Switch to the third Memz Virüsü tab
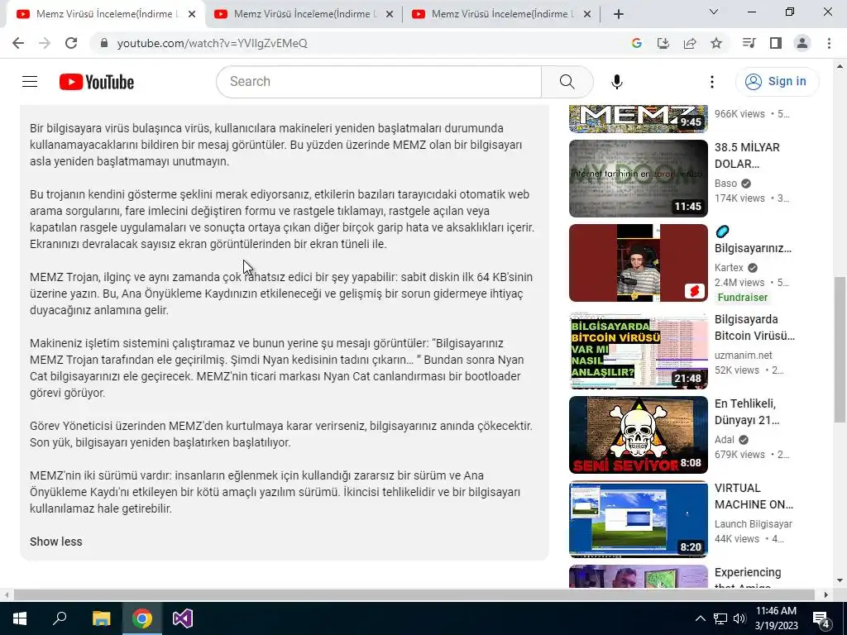Image resolution: width=847 pixels, height=635 pixels. click(500, 14)
